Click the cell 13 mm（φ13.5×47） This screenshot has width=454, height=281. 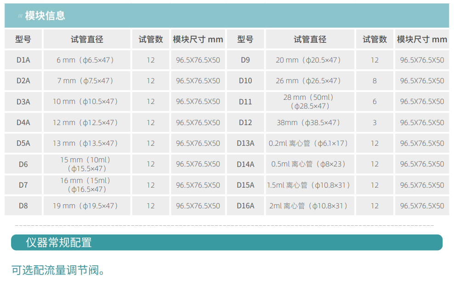[x=87, y=143]
